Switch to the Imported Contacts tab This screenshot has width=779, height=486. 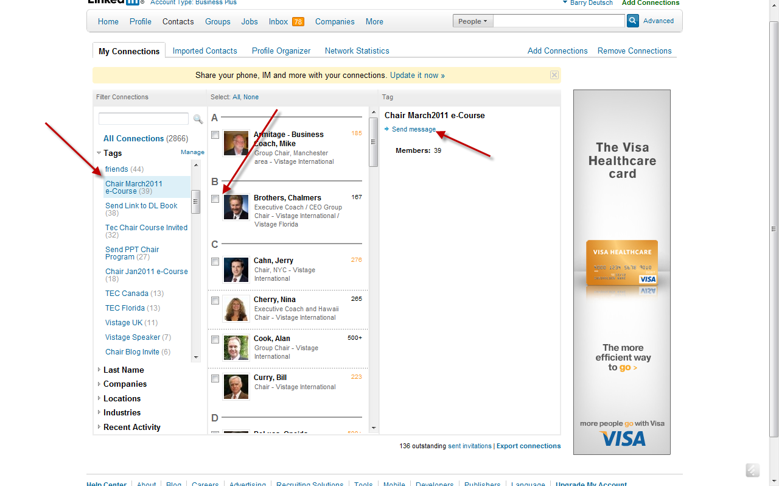tap(204, 51)
